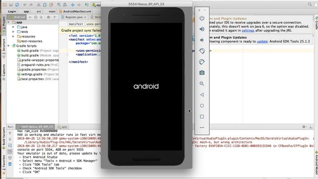Lower the emulator volume
318x179 pixels.
202,40
